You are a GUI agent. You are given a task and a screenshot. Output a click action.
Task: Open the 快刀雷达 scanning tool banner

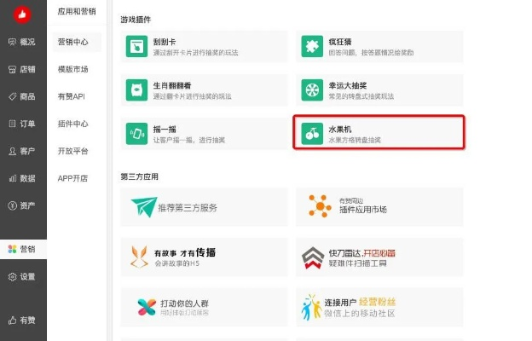click(379, 257)
